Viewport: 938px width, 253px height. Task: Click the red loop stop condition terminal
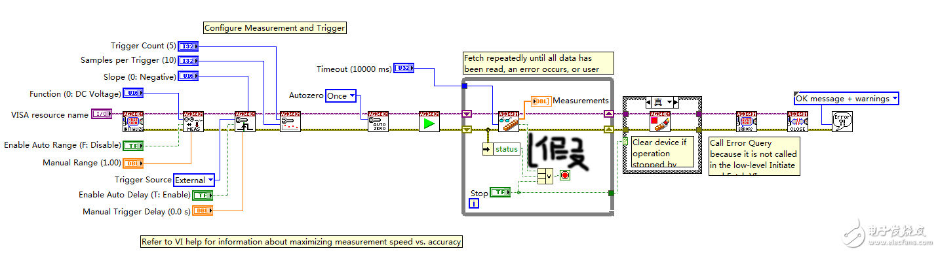click(564, 175)
